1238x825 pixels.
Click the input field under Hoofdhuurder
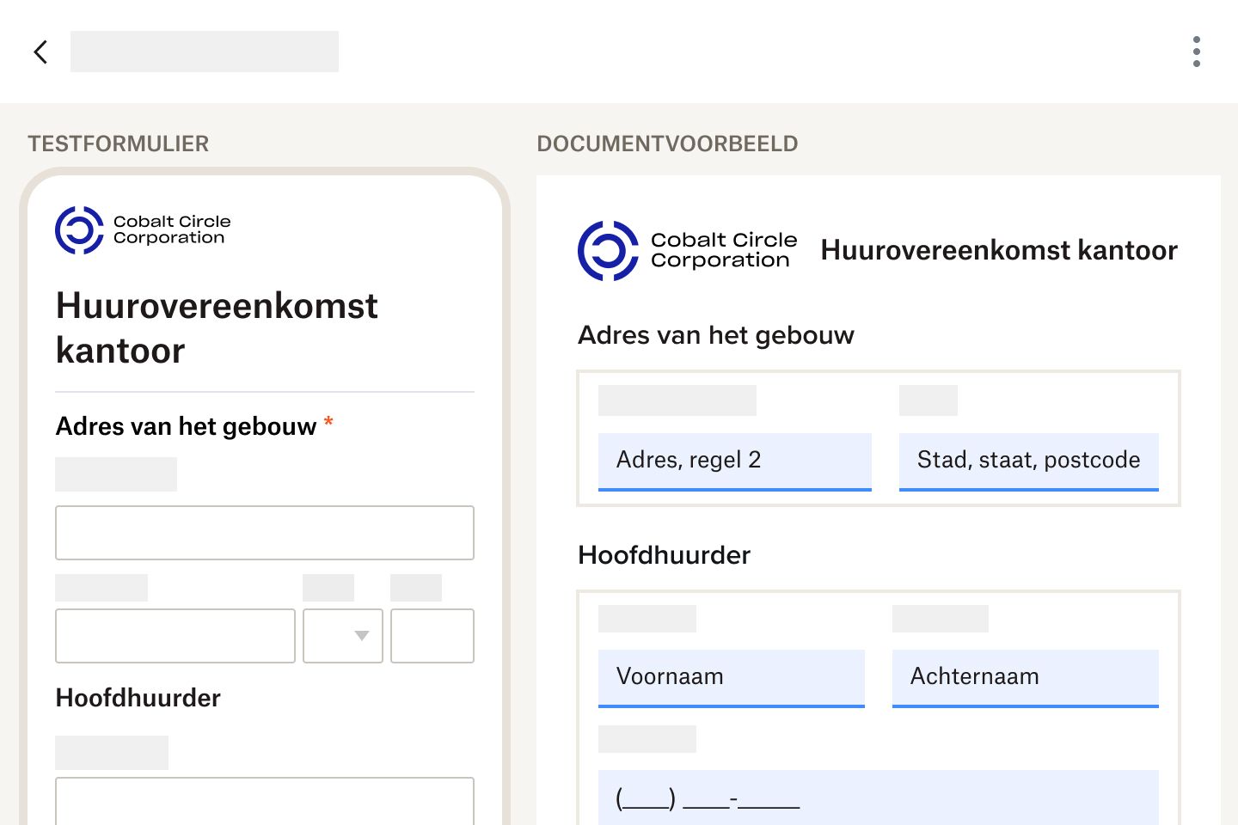point(265,801)
